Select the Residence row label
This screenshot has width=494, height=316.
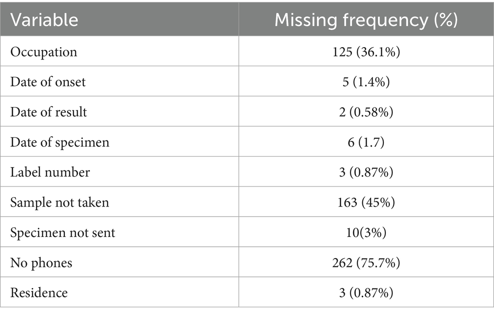pyautogui.click(x=39, y=293)
